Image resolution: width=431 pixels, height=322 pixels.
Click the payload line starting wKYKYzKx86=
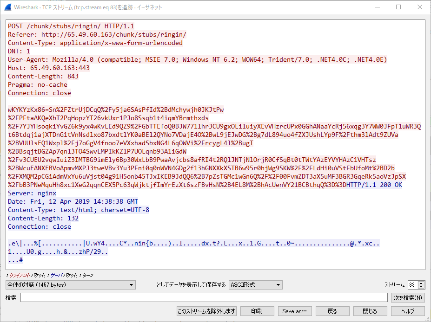tap(116, 109)
